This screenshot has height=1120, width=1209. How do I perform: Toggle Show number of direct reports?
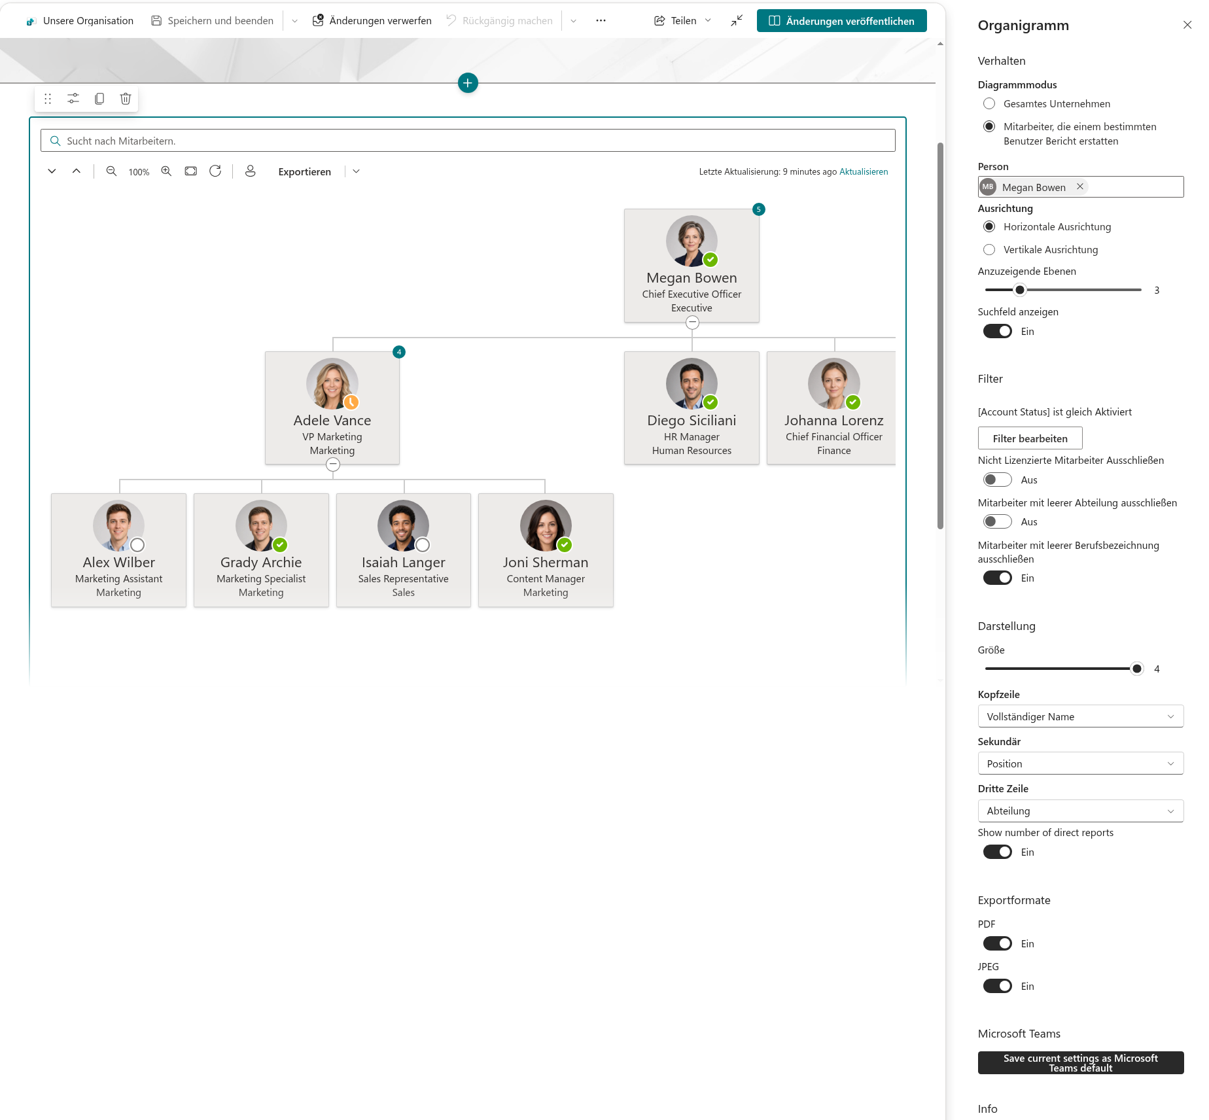point(998,852)
